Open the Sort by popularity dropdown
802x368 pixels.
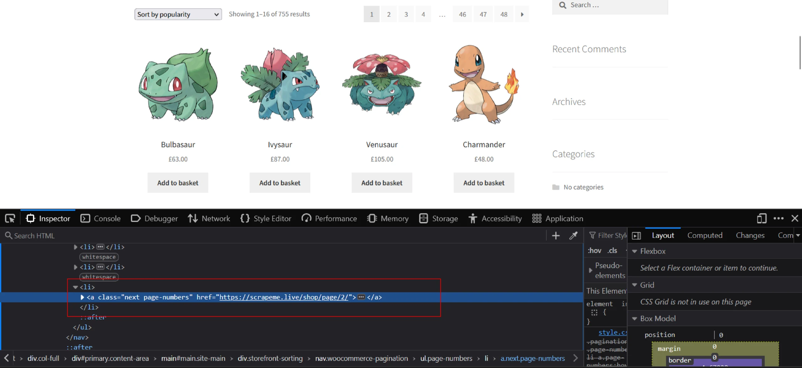(x=178, y=14)
